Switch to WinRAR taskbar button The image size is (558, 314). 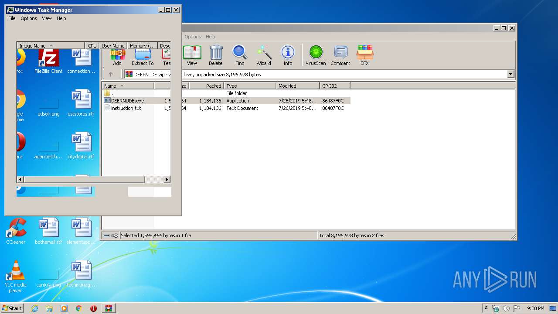pos(109,308)
